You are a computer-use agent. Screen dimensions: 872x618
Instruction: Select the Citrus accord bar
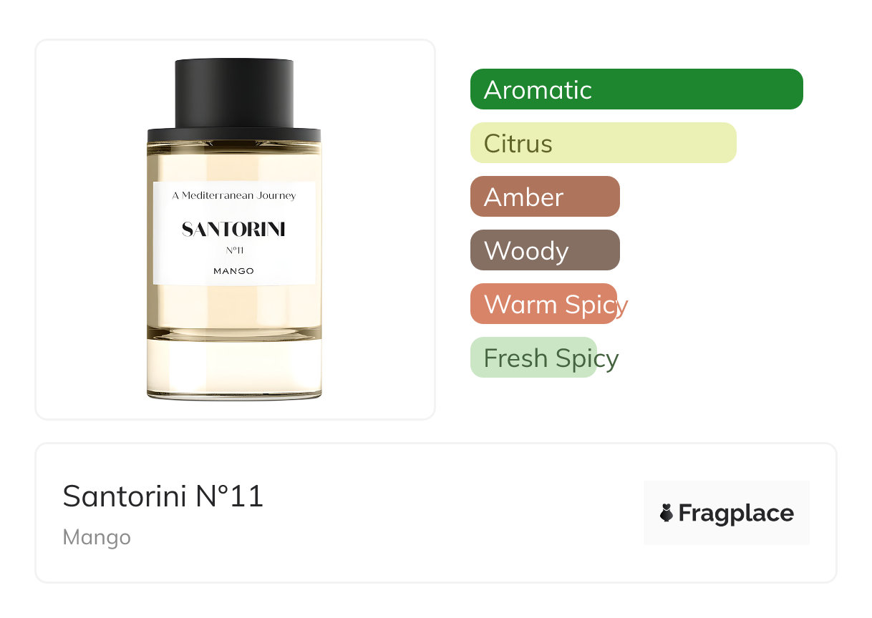click(x=604, y=143)
